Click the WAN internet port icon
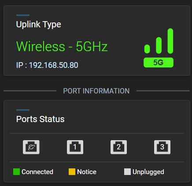This screenshot has width=192, height=186. click(x=31, y=147)
